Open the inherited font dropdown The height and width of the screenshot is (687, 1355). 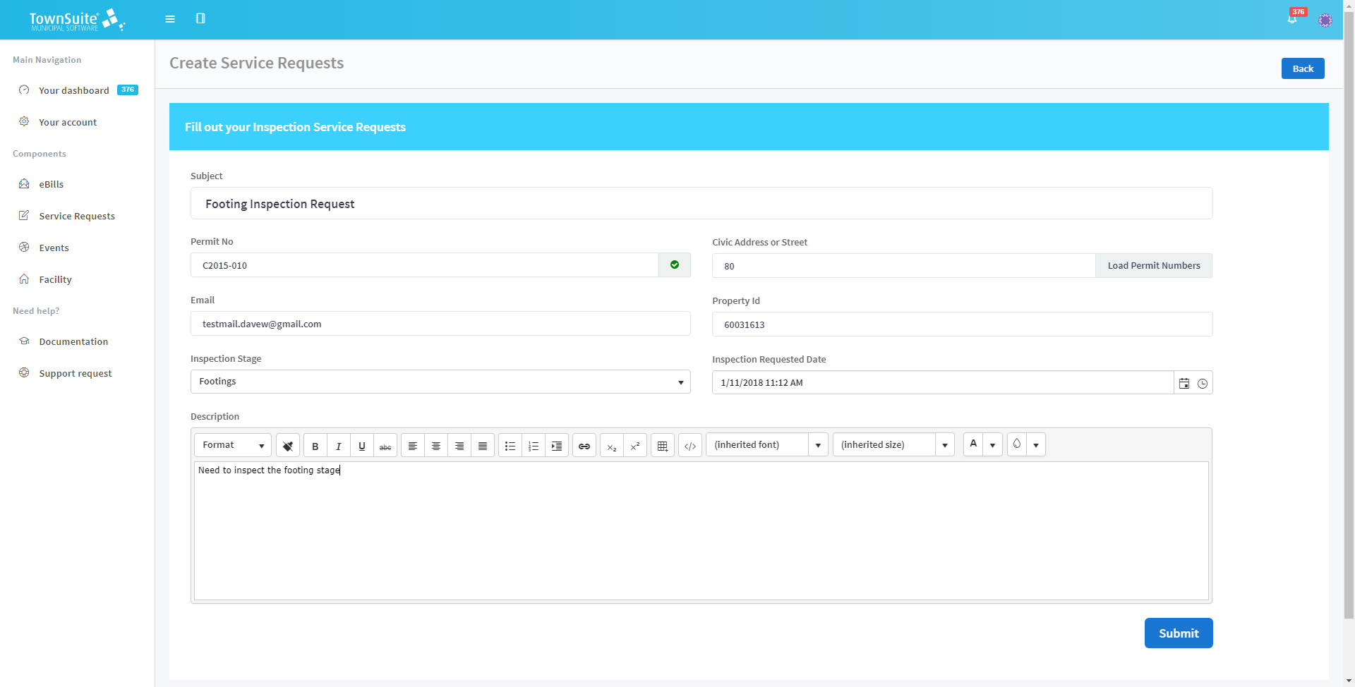(x=818, y=444)
